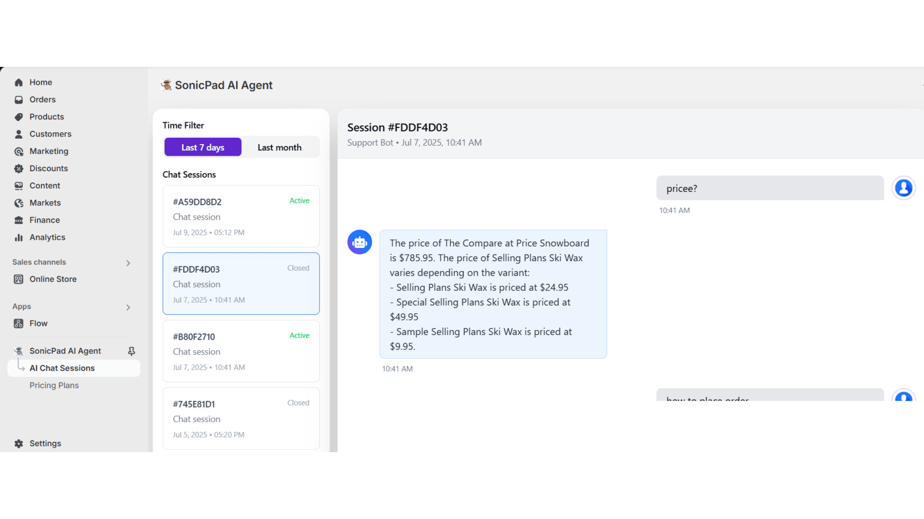The width and height of the screenshot is (924, 519).
Task: Click the Online Store storefront icon
Action: click(18, 279)
